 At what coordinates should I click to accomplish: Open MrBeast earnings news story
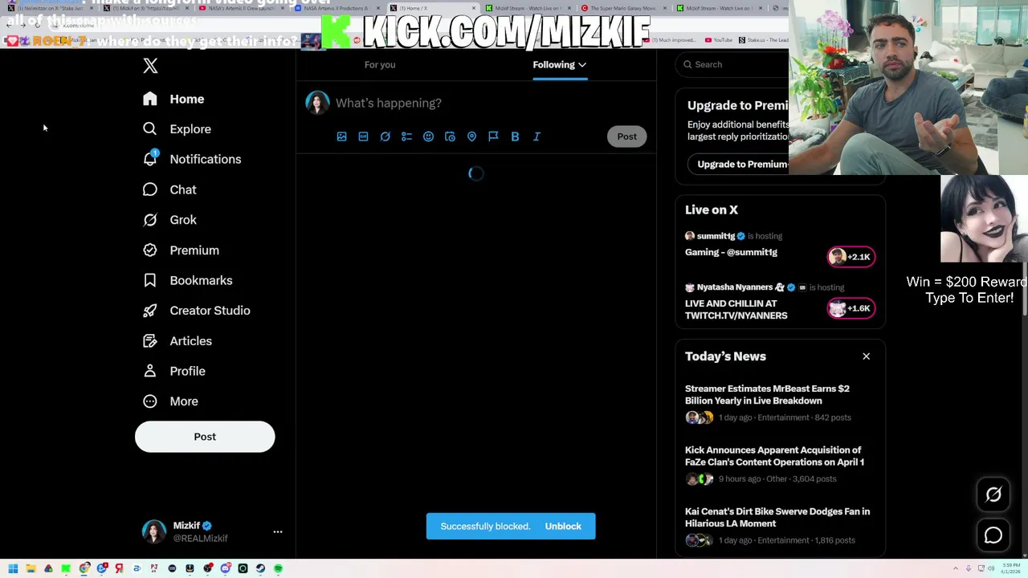(767, 394)
